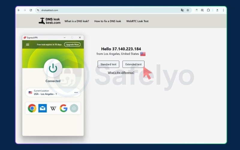The height and width of the screenshot is (150, 240).
Task: Click the ExpressVPN title bar logo
Action: [x=25, y=37]
